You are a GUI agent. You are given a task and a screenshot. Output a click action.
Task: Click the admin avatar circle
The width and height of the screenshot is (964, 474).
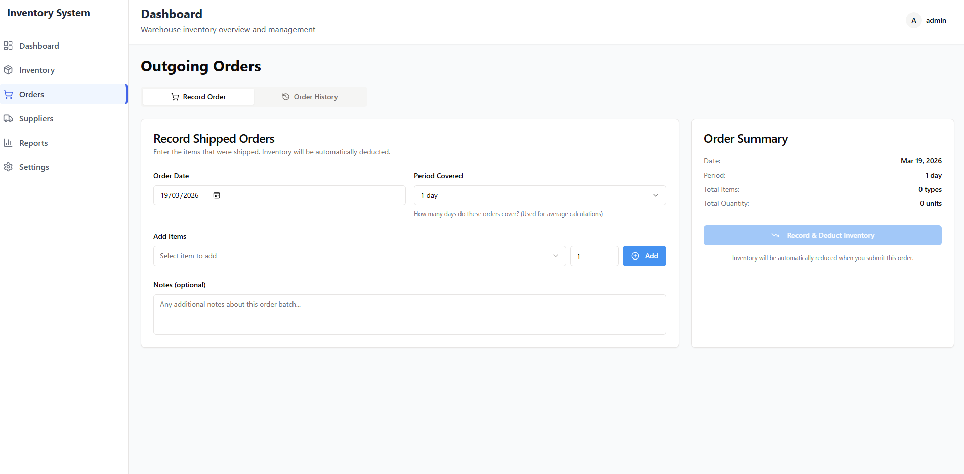coord(913,20)
